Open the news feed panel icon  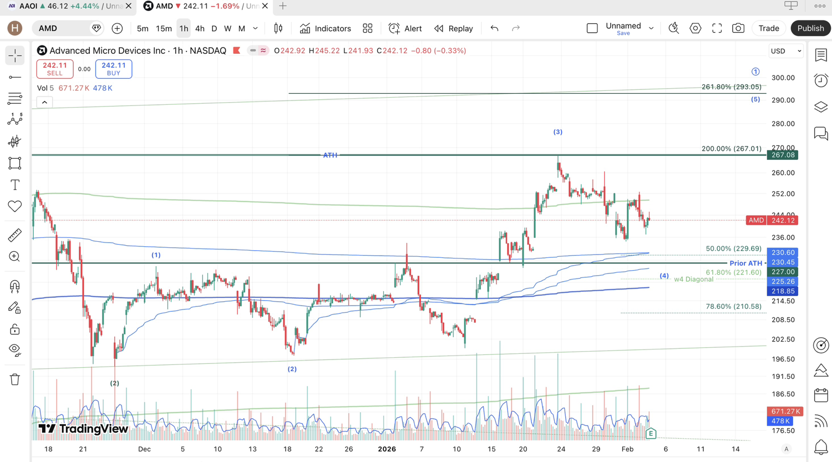coord(821,422)
